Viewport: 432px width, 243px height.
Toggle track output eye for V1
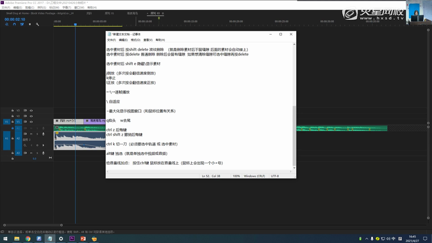pos(31,122)
